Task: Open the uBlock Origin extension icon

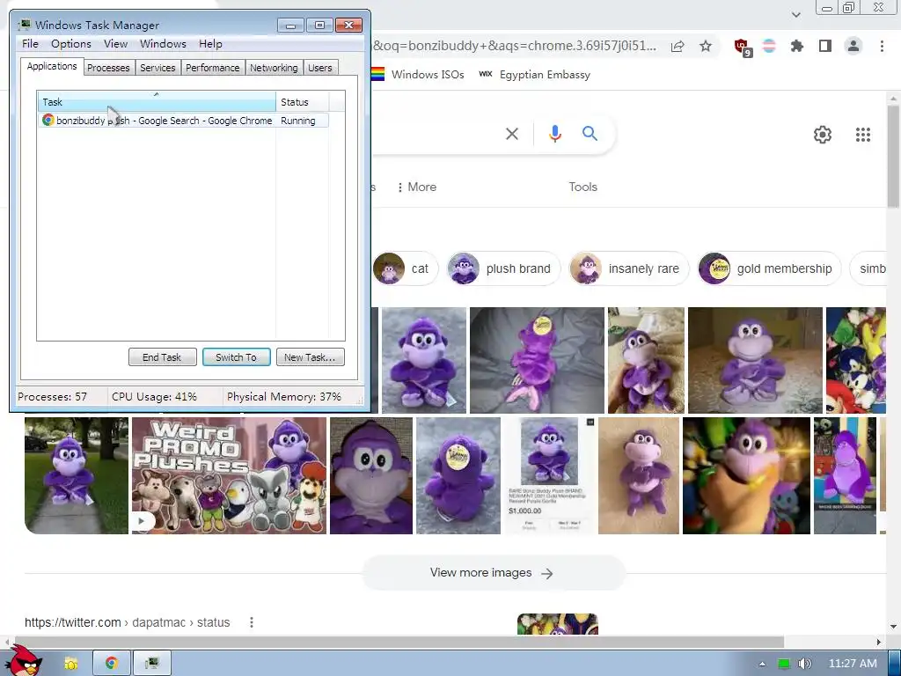Action: (742, 48)
